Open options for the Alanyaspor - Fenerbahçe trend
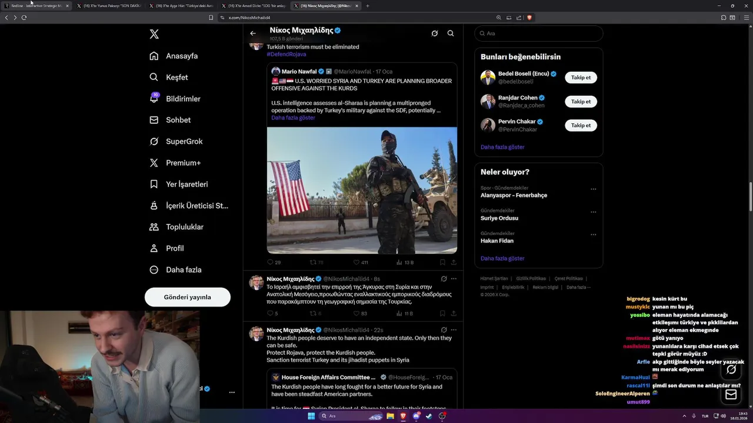 pos(593,189)
